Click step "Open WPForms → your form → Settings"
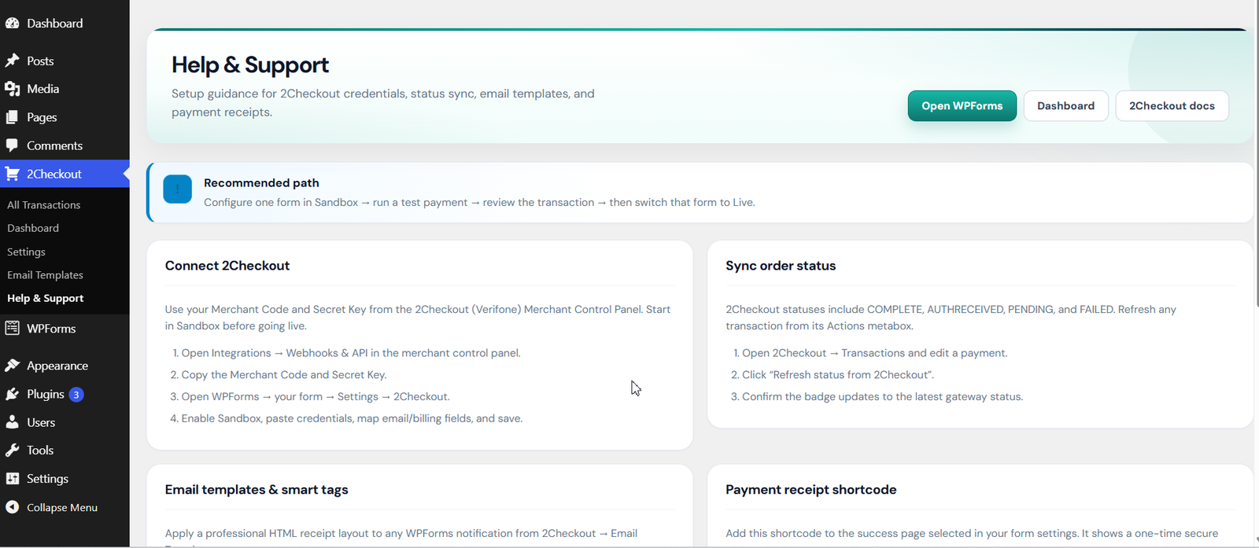1259x548 pixels. (x=316, y=396)
